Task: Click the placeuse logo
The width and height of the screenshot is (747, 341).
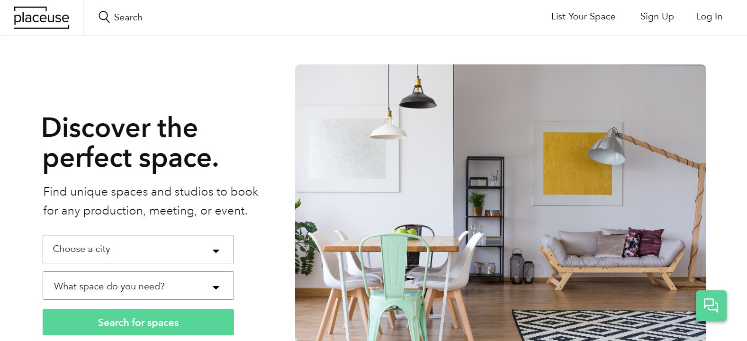Action: tap(42, 18)
